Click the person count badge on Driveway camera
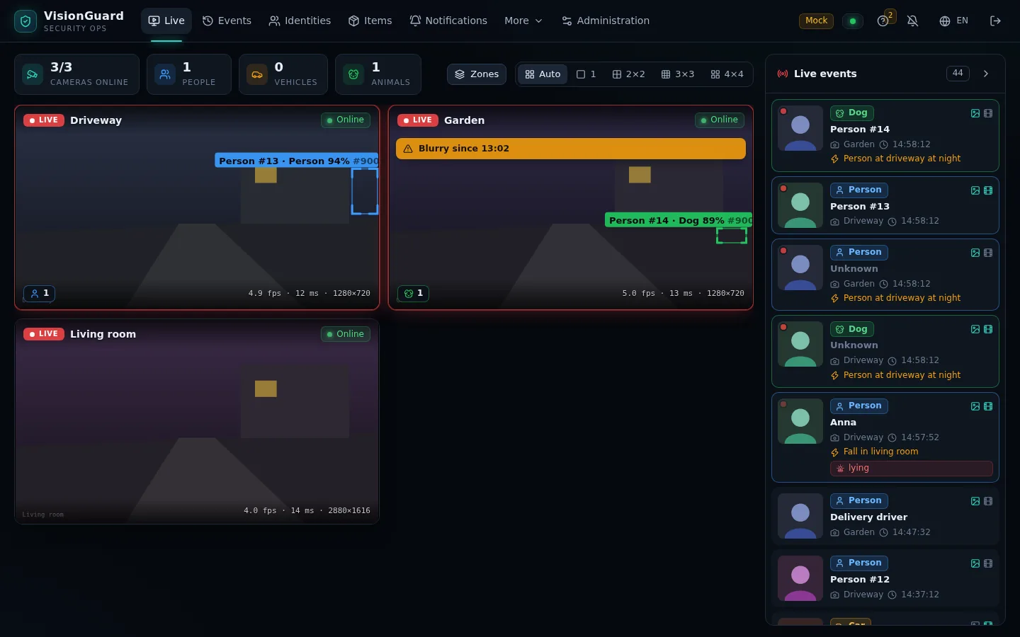 (40, 293)
